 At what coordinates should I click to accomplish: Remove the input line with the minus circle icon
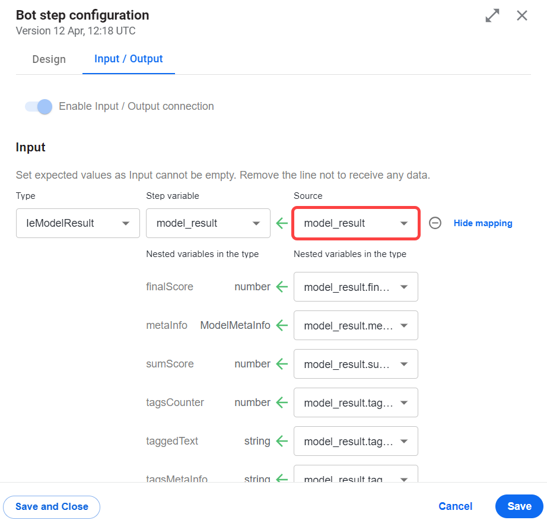click(x=435, y=223)
